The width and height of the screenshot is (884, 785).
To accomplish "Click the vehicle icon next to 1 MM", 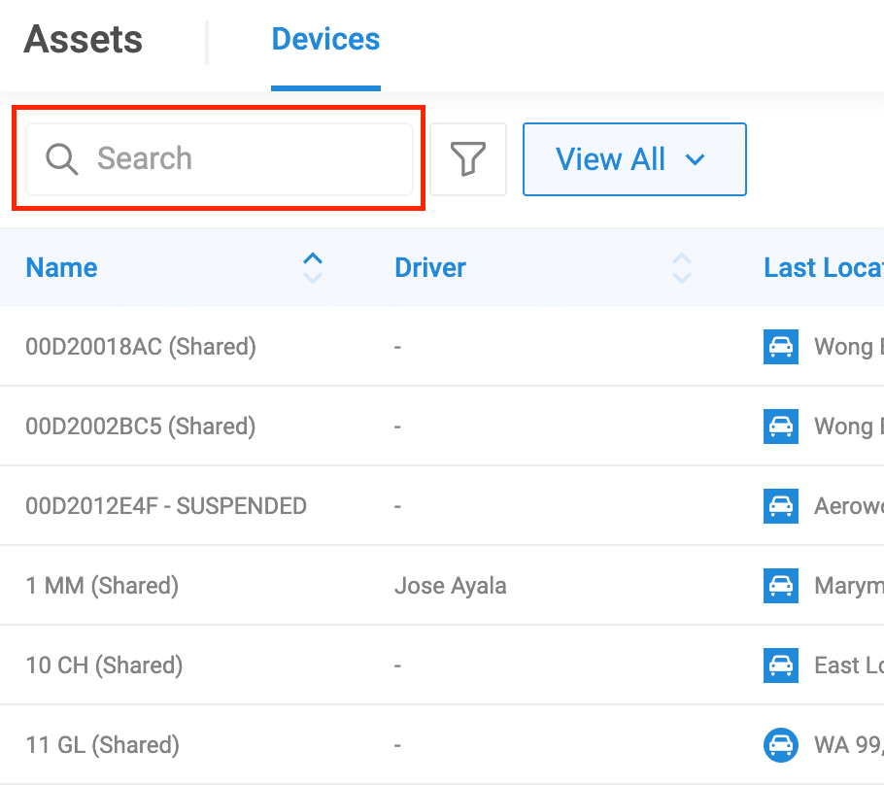I will point(780,586).
